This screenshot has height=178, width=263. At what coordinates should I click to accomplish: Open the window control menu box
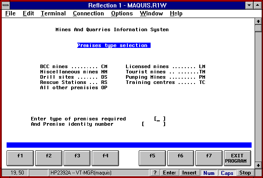6,5
